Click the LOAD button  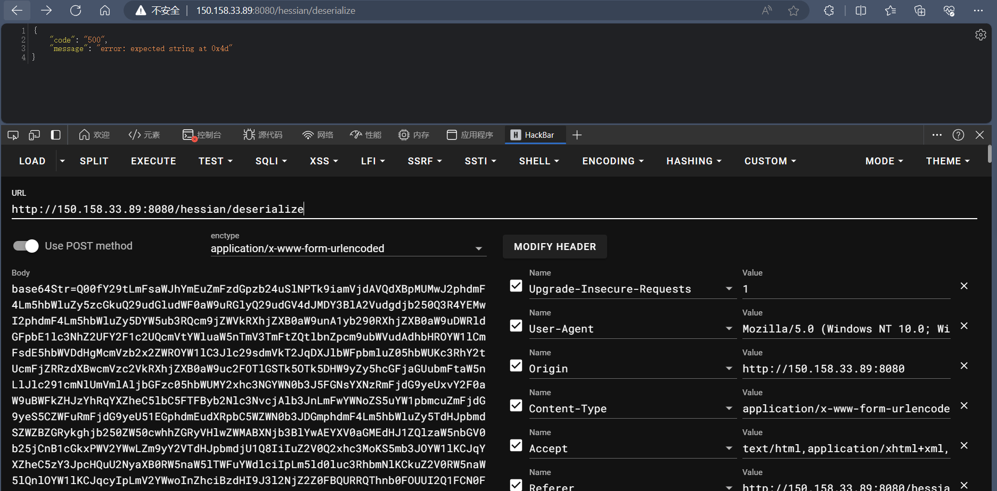[32, 161]
